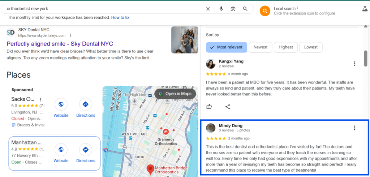This screenshot has height=177, width=370.
Task: Open Website for Manhattan listing
Action: (61, 153)
